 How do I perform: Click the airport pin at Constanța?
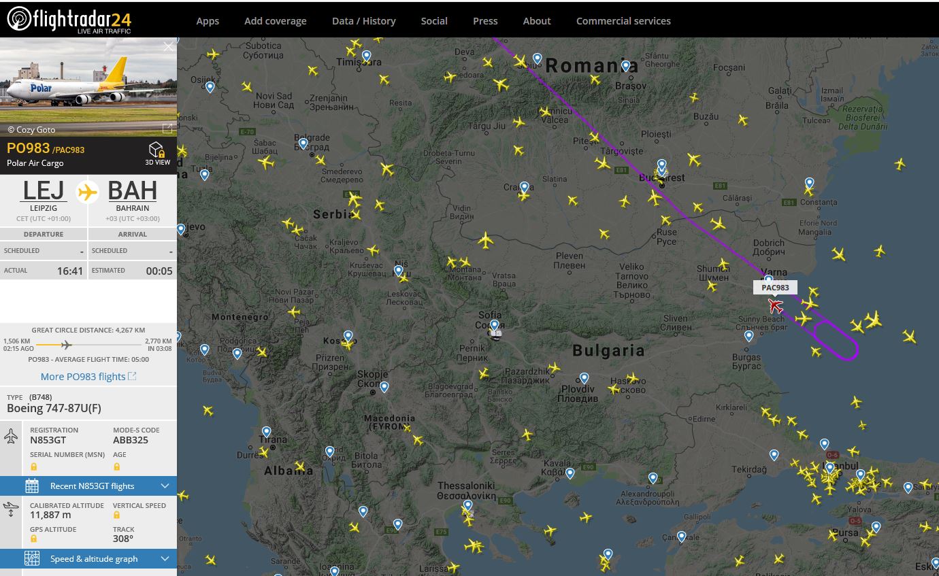[809, 184]
